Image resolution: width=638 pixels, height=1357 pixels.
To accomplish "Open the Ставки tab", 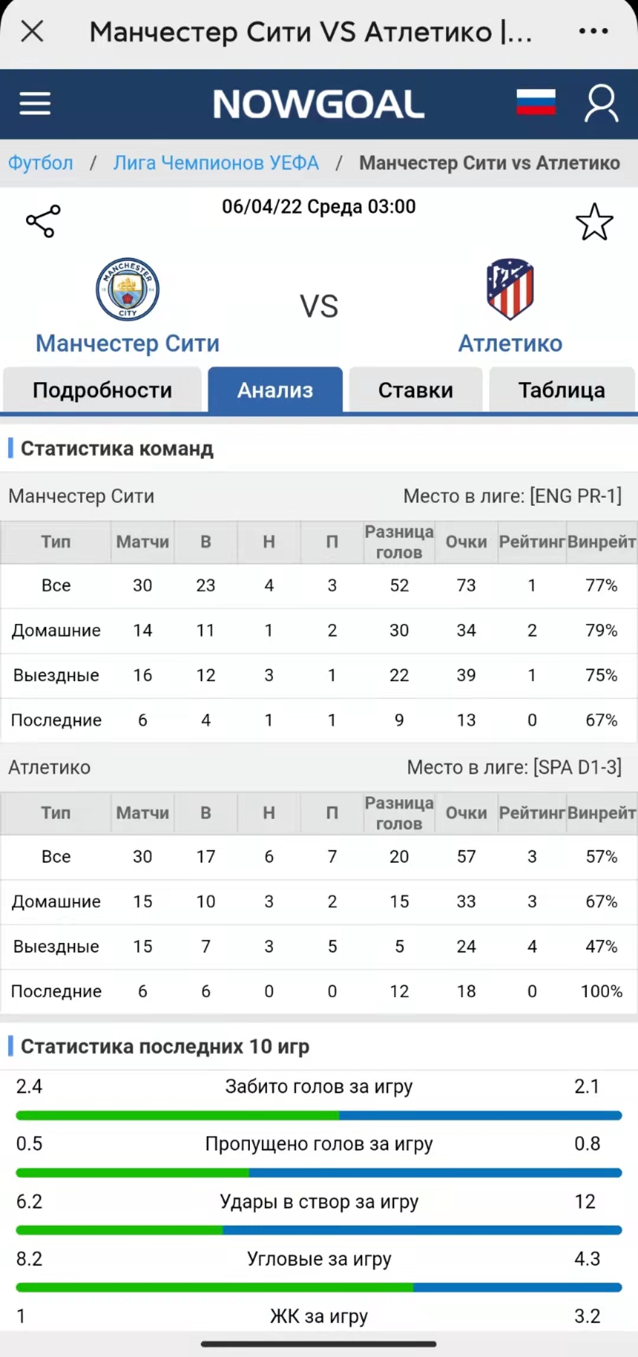I will 416,390.
